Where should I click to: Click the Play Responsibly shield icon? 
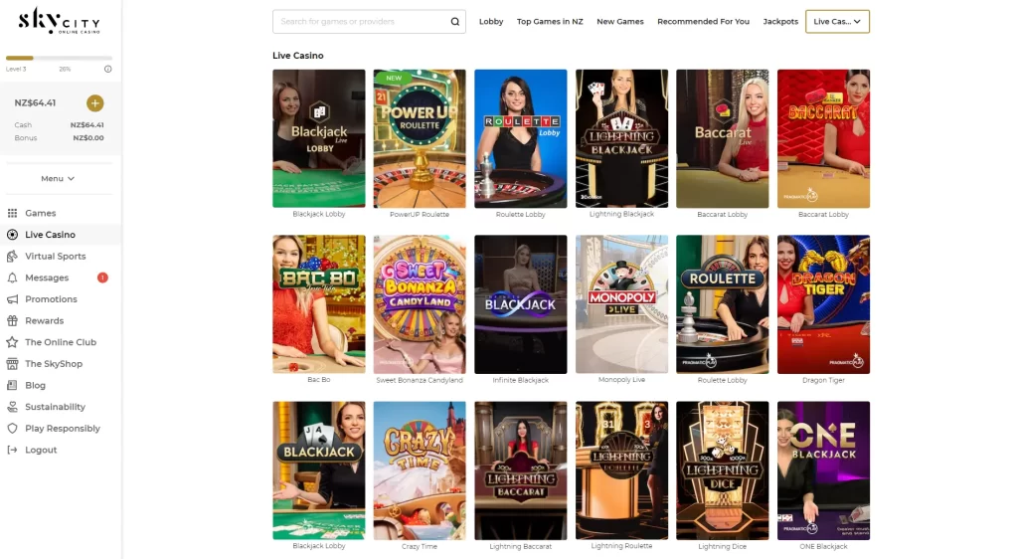[x=12, y=429]
